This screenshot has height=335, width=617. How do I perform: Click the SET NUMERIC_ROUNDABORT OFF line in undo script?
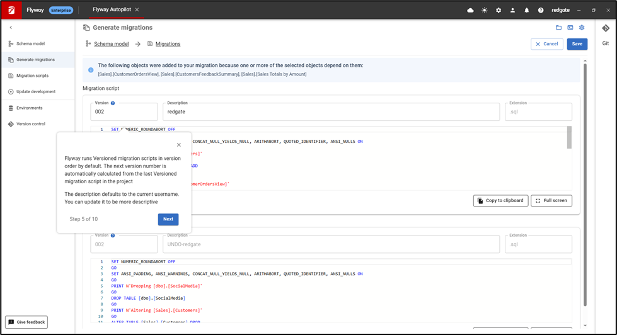coord(143,261)
